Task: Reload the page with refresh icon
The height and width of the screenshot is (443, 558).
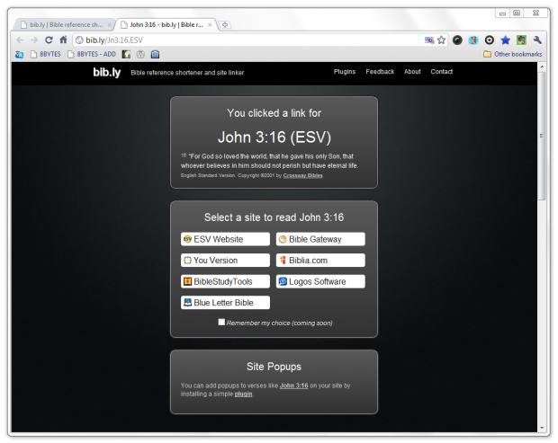Action: pyautogui.click(x=49, y=40)
